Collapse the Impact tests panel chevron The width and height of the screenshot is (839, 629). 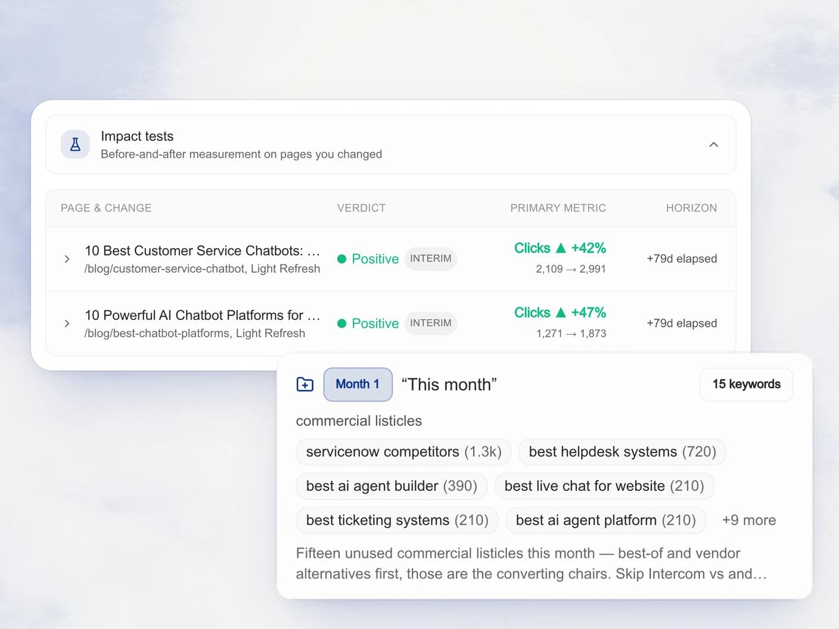coord(713,145)
